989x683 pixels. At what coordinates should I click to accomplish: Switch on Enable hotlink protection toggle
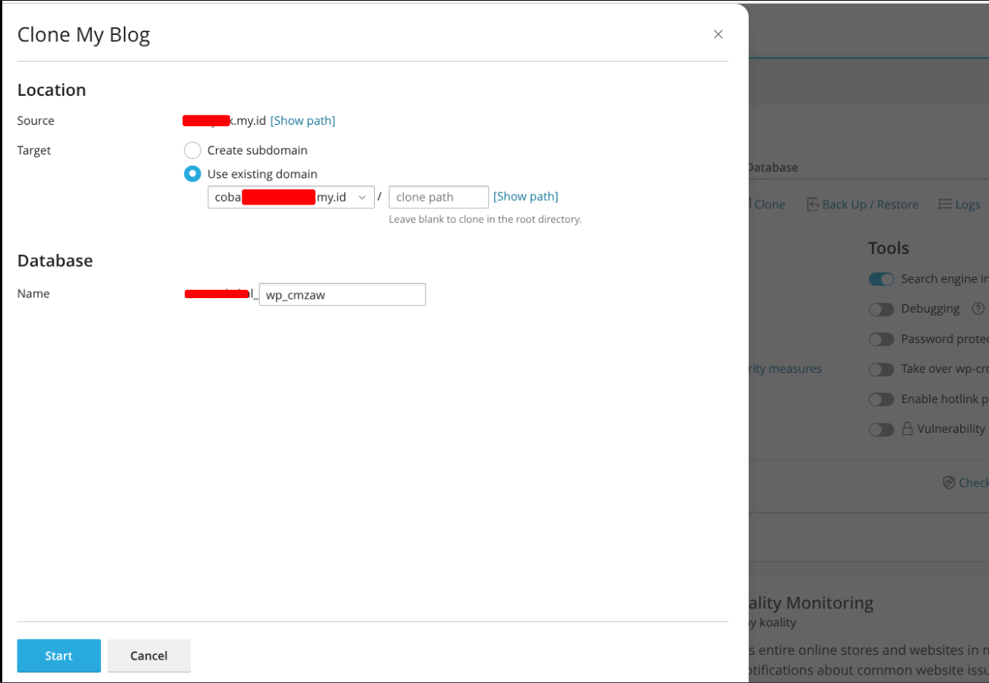pyautogui.click(x=881, y=399)
